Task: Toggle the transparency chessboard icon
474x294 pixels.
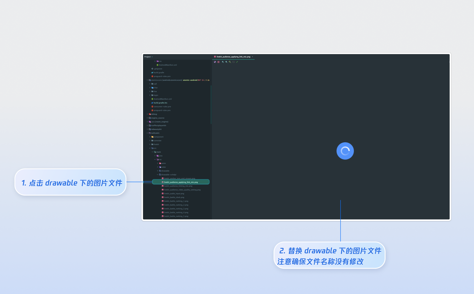Action: click(x=215, y=62)
